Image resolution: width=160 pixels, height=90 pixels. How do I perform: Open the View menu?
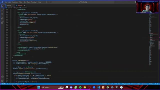(21, 2)
